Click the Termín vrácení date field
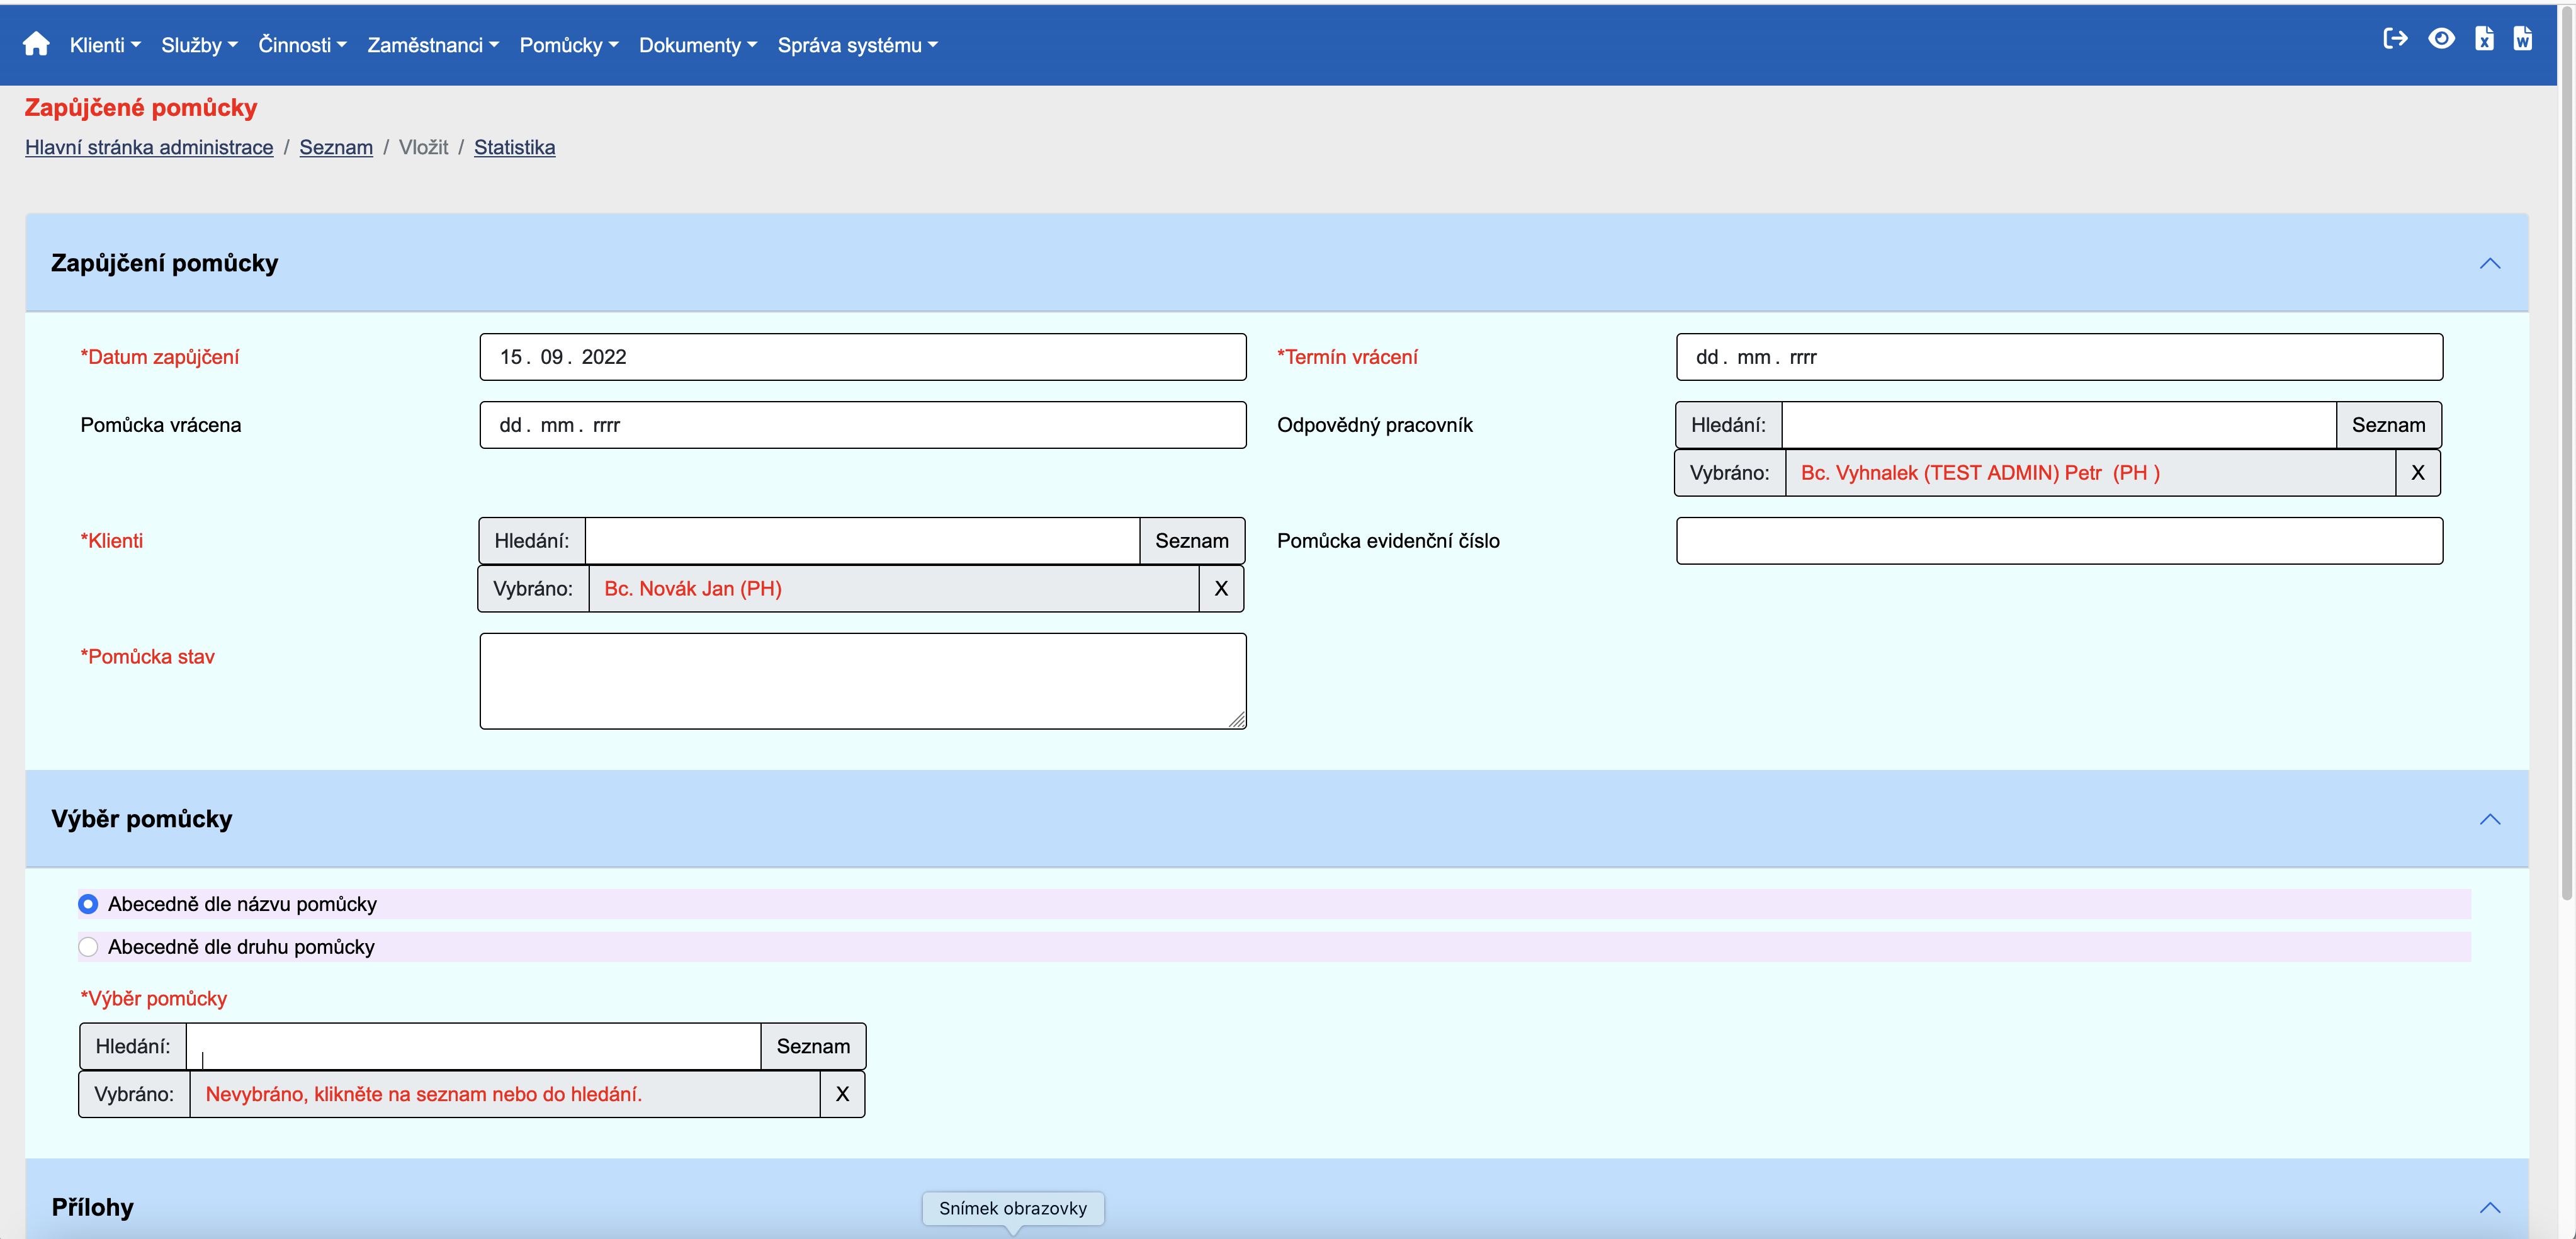The height and width of the screenshot is (1239, 2576). coord(2058,357)
